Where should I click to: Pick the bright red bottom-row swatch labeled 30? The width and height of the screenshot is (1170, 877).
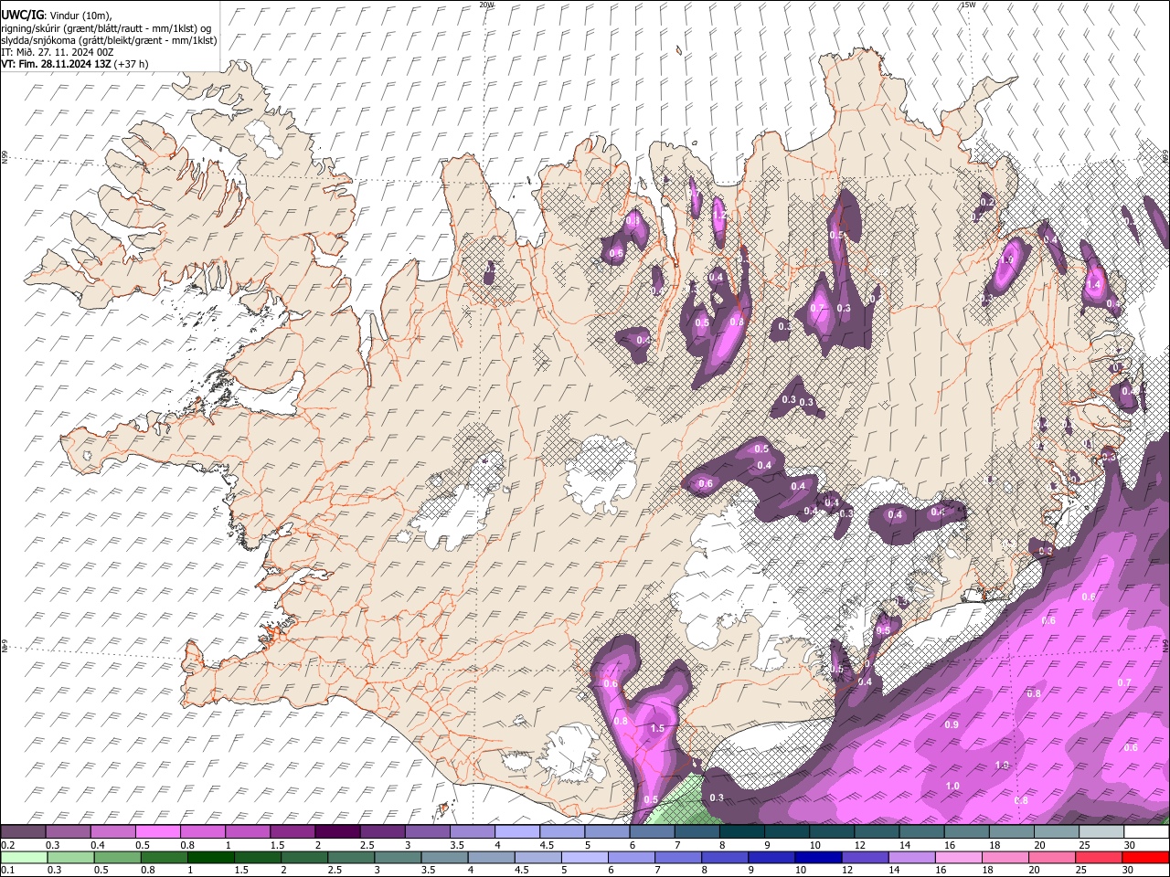1145,858
